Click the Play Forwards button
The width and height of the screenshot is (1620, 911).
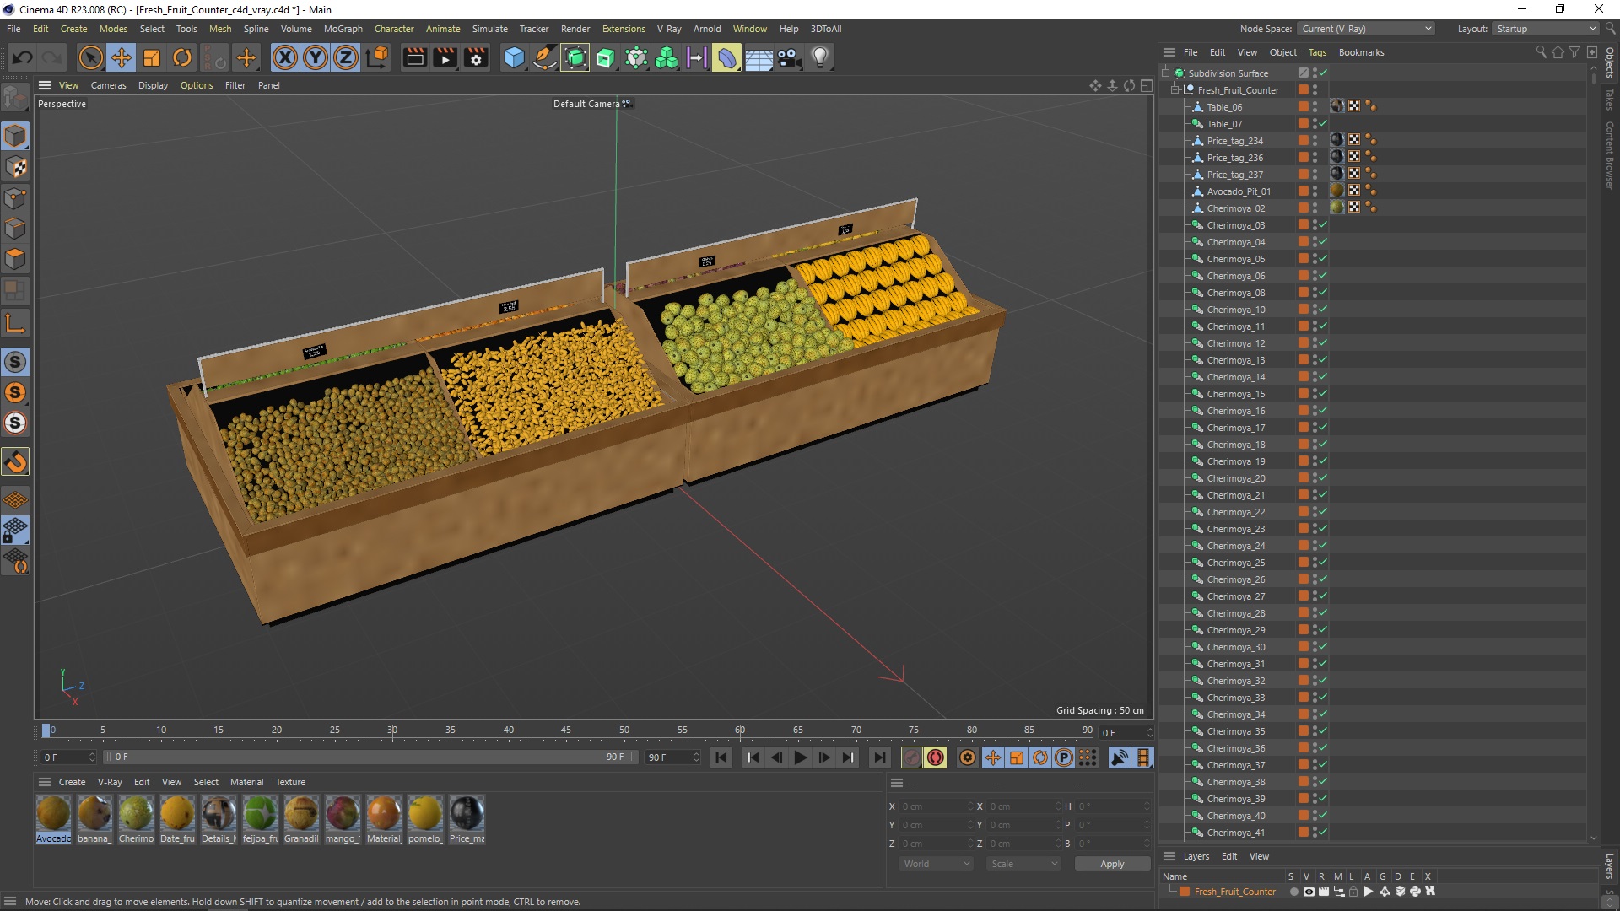click(x=800, y=757)
